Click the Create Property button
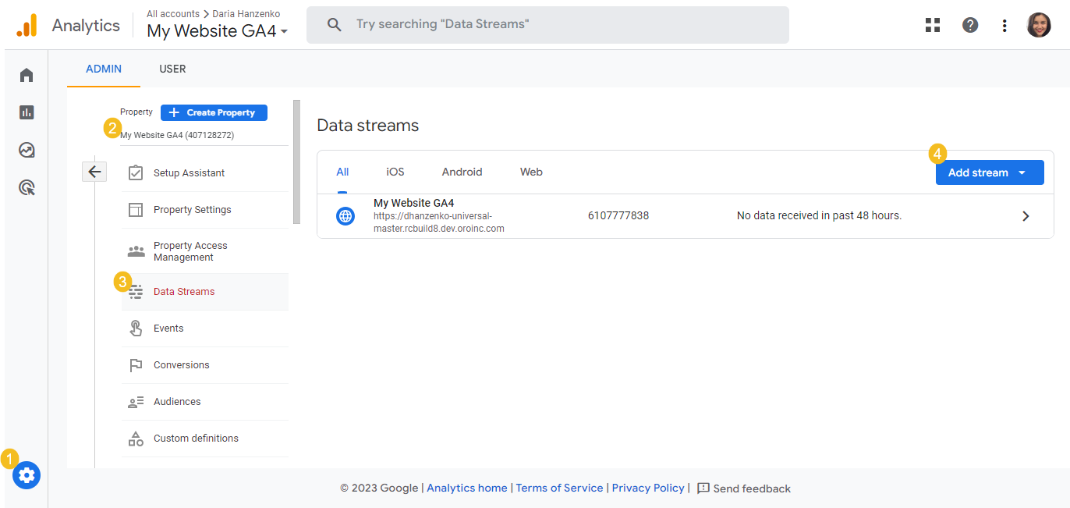 (214, 112)
